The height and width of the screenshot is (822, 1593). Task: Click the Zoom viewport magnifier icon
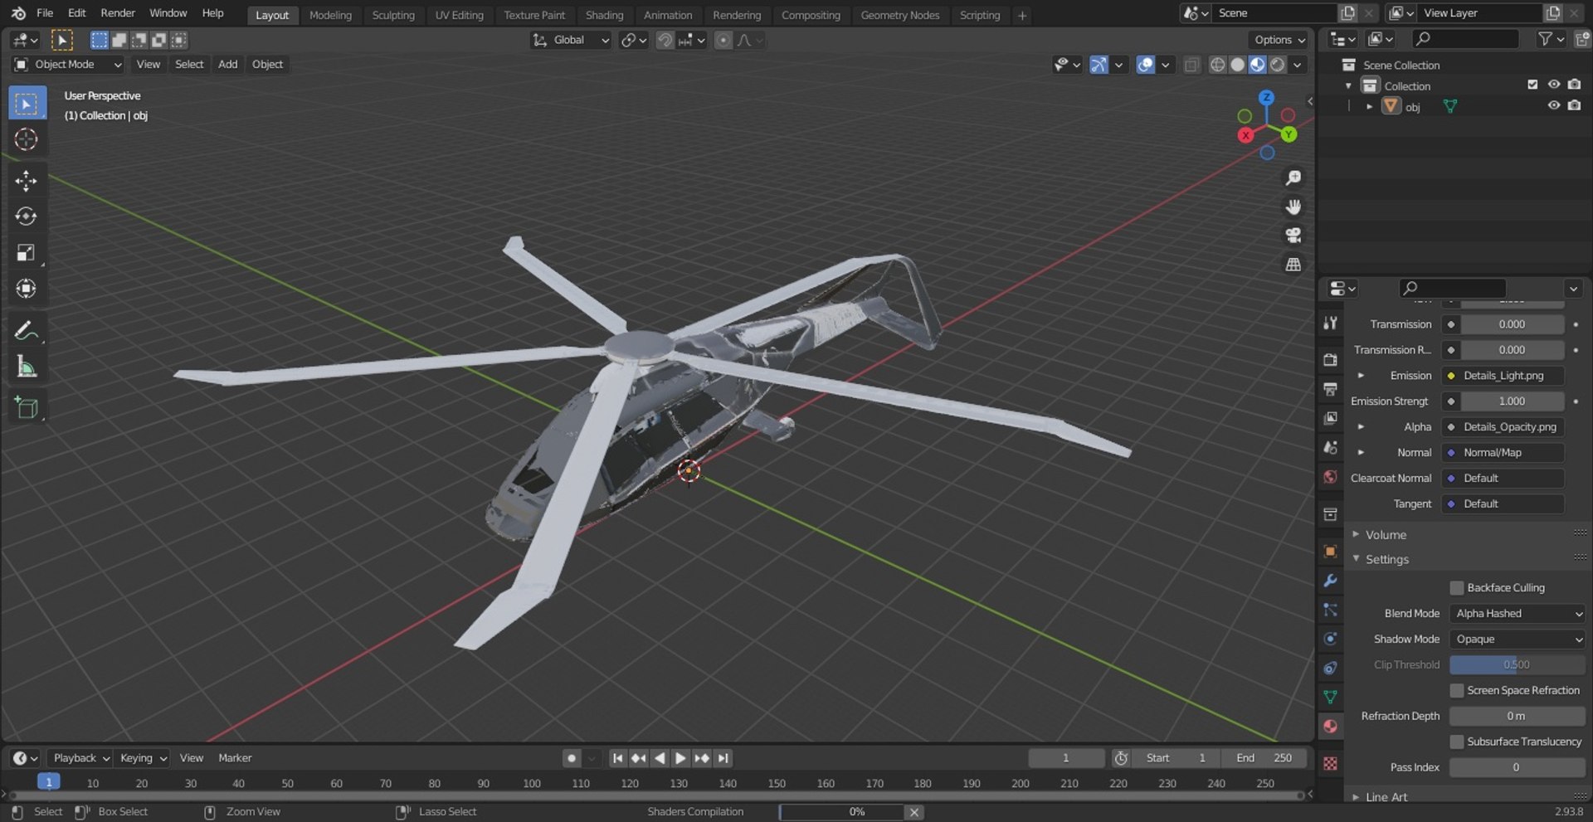[x=1293, y=178]
